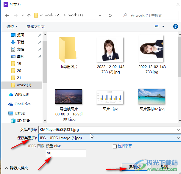Screen dimensions: 181x174
Task: Open the 保存类型 format dropdown
Action: (x=110, y=138)
